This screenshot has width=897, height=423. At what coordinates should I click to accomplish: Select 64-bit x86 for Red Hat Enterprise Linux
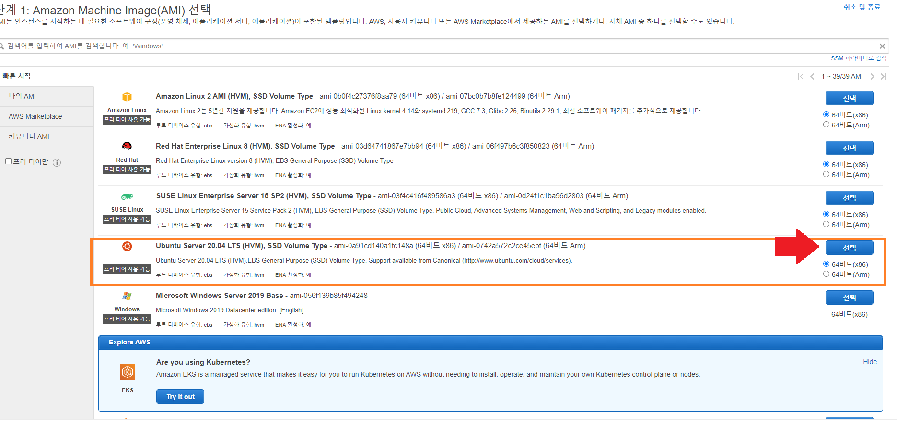pos(826,164)
